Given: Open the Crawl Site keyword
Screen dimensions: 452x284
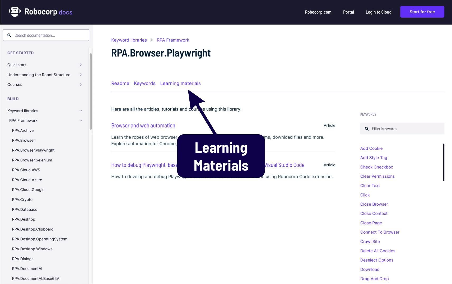Looking at the screenshot, I should coord(370,242).
